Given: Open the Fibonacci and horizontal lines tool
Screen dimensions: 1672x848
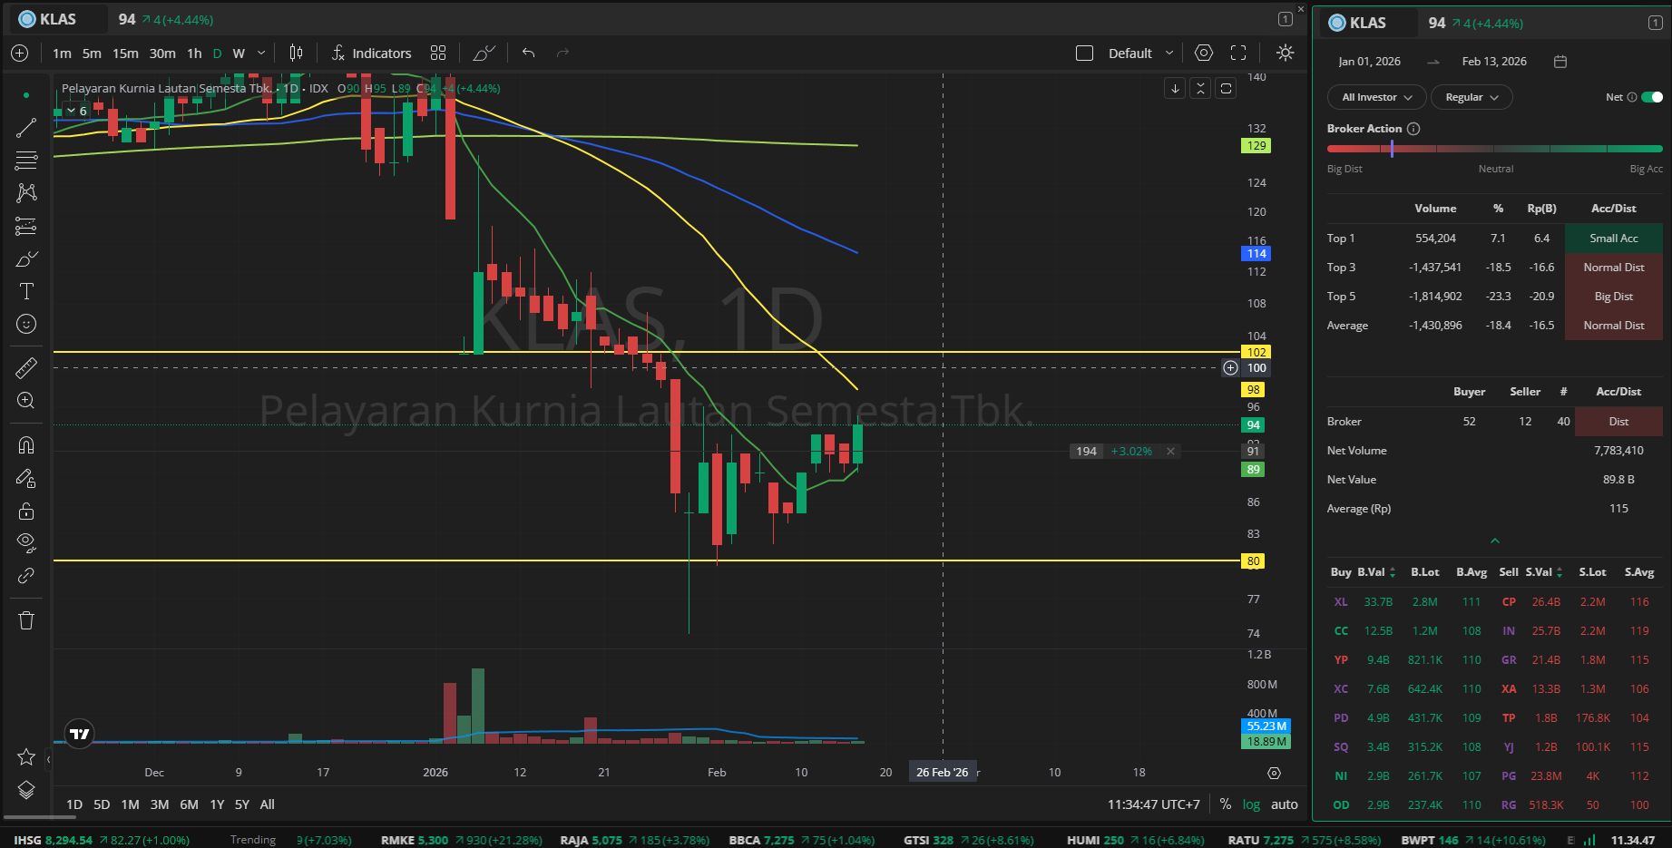Looking at the screenshot, I should point(26,161).
